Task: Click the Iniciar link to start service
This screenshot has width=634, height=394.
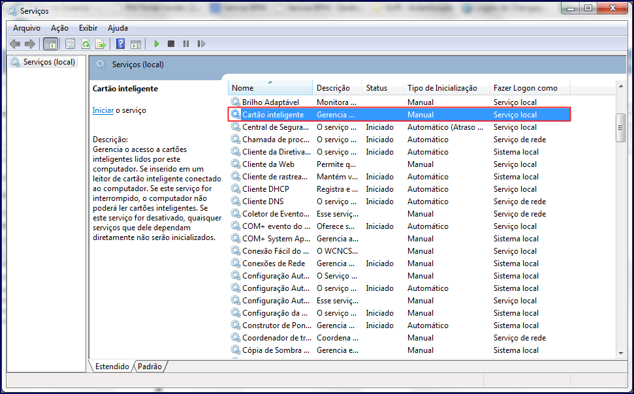Action: pos(103,110)
